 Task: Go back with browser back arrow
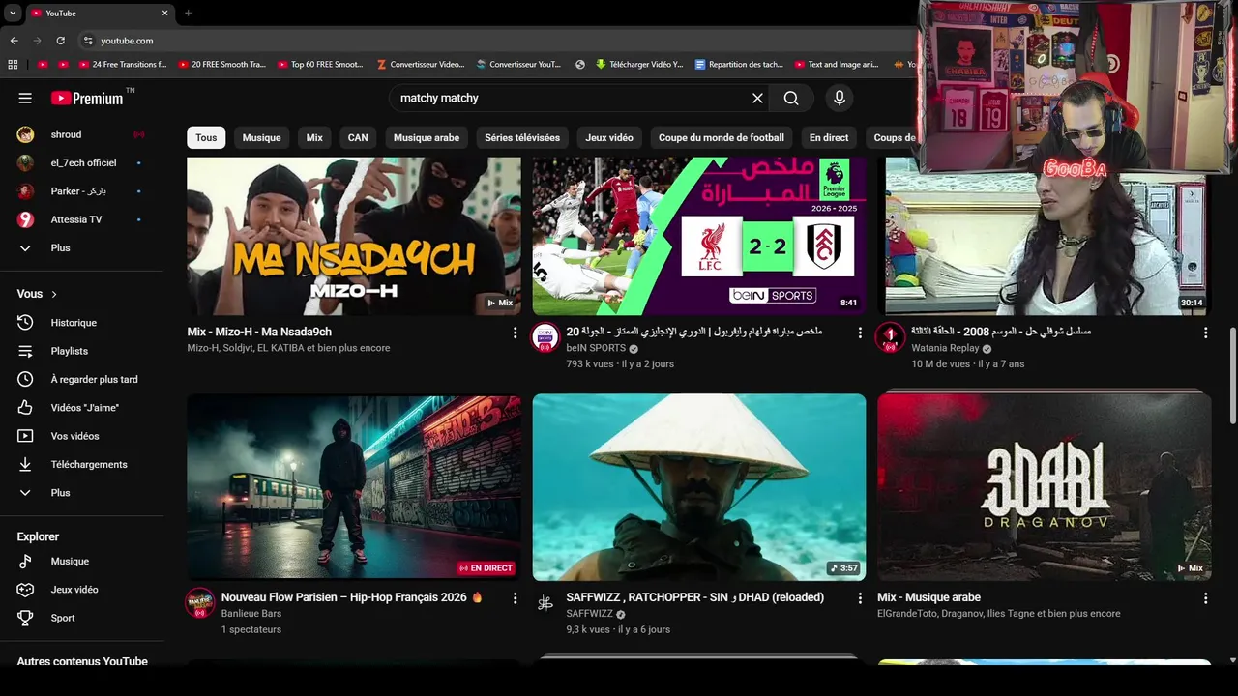pyautogui.click(x=14, y=41)
